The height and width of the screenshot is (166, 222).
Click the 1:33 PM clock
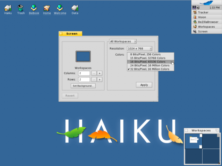214,8
